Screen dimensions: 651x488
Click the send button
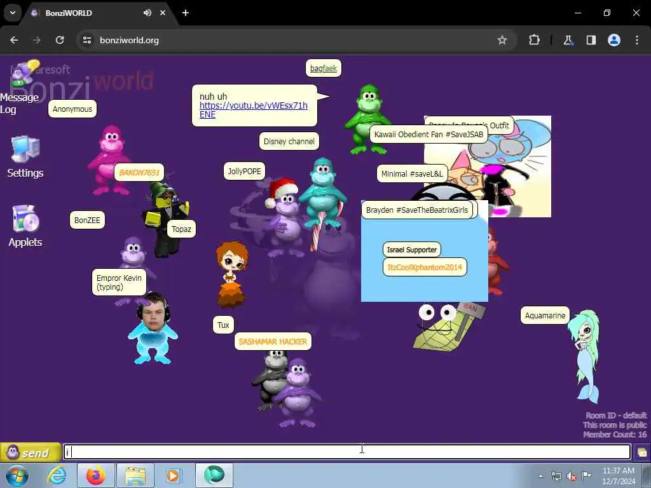click(31, 452)
